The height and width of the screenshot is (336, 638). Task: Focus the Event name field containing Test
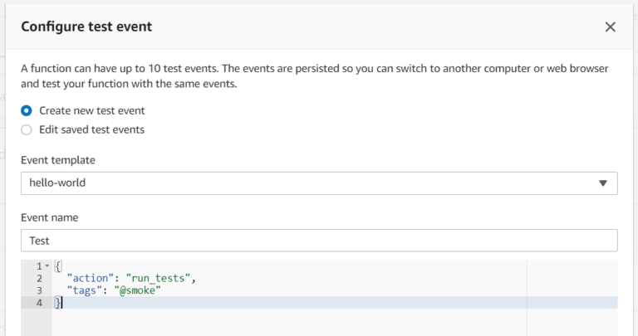point(318,241)
